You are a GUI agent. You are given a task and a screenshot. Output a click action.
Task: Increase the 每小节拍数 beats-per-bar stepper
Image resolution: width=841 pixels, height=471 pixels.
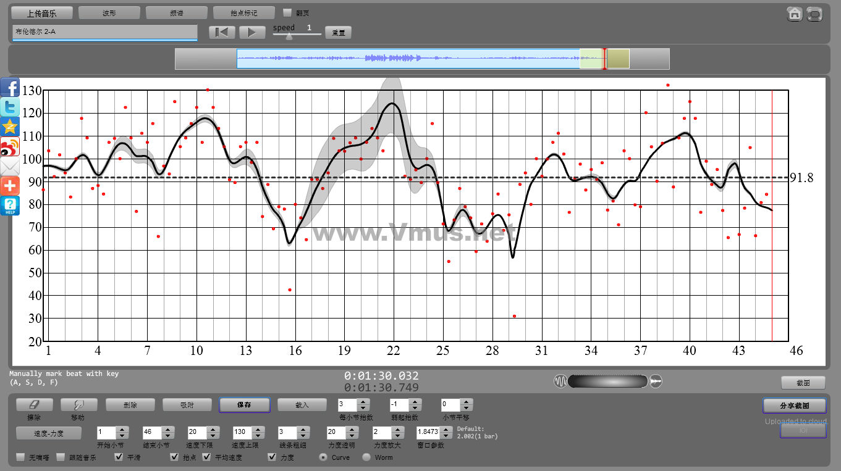coord(363,402)
